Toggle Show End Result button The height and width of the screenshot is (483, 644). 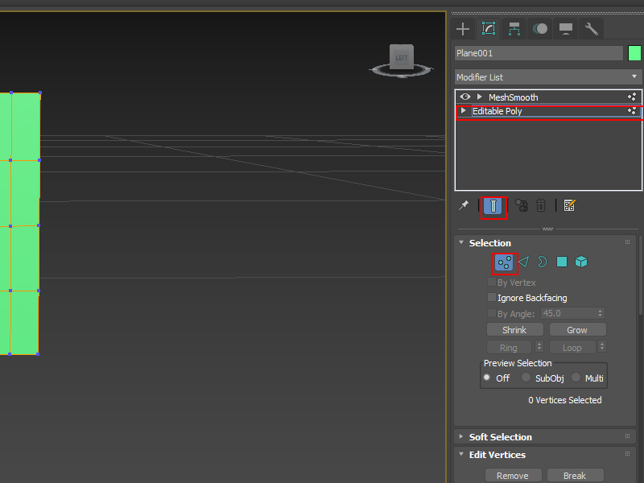click(493, 206)
